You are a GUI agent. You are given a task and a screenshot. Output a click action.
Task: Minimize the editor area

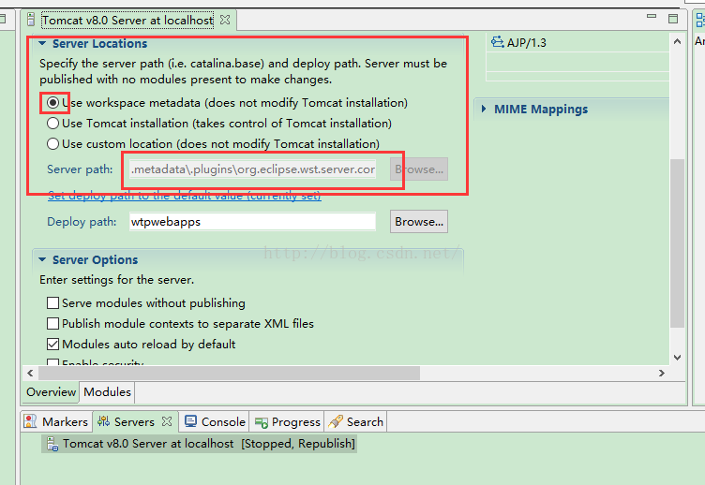click(x=652, y=17)
